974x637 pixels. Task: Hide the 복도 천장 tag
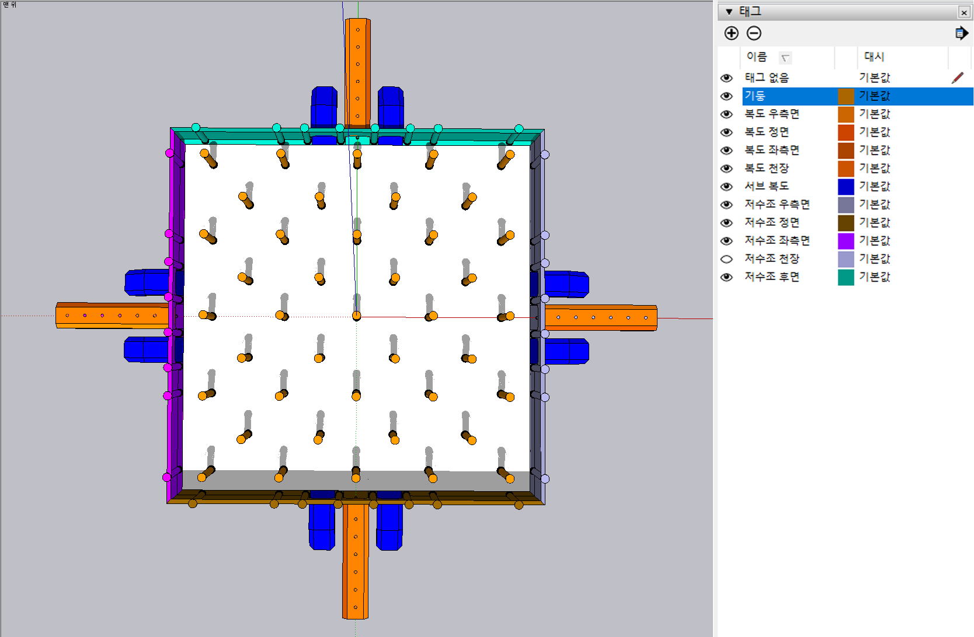pyautogui.click(x=726, y=169)
